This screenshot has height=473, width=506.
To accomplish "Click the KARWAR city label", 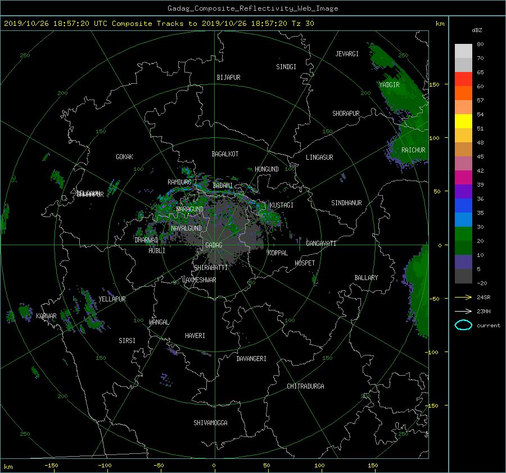I will point(46,316).
